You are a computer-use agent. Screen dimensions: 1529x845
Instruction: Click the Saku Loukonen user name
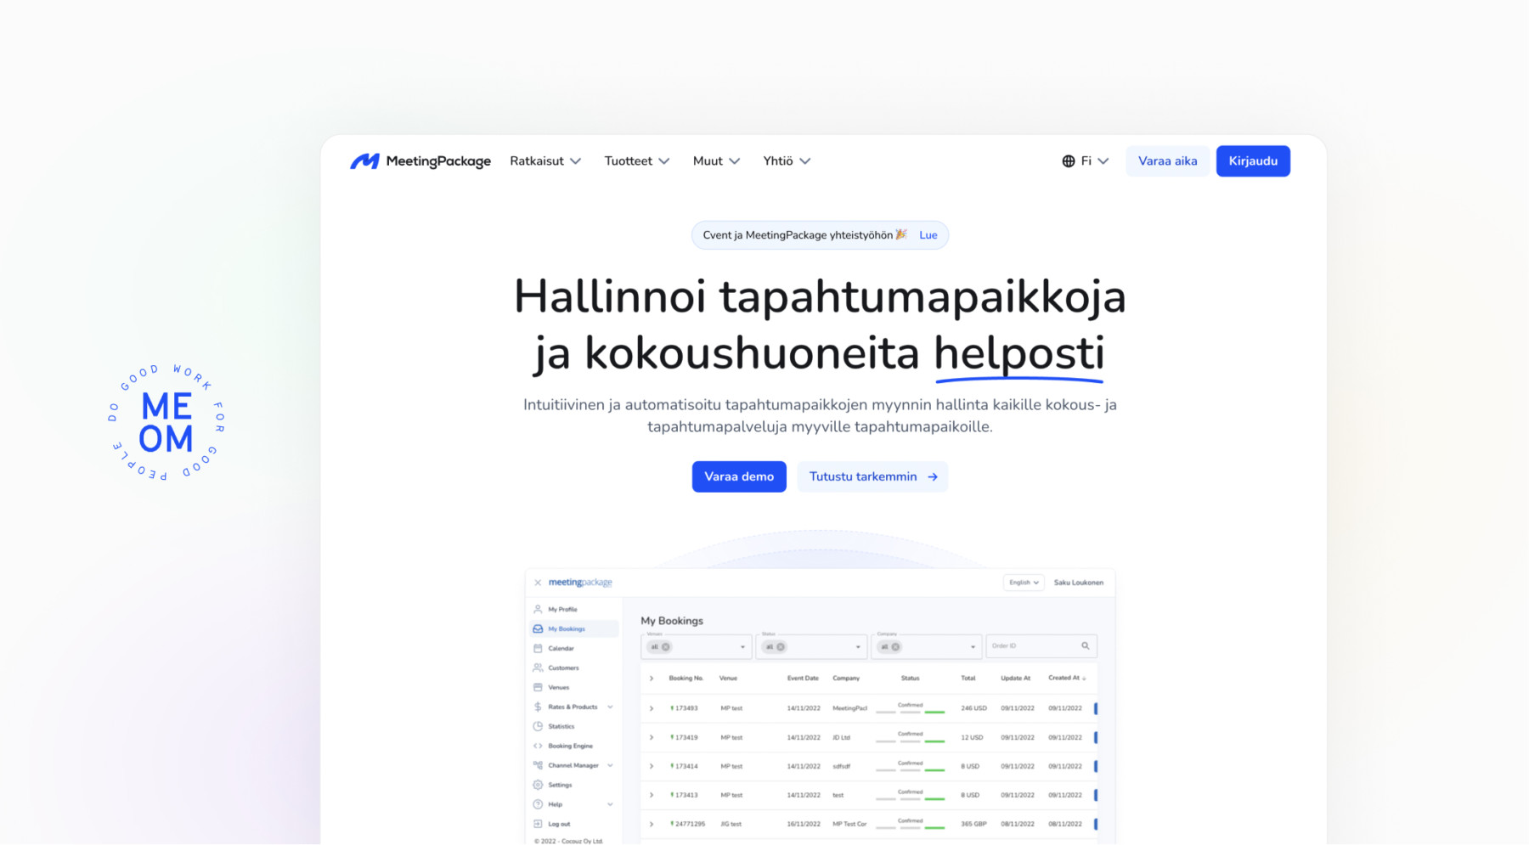pyautogui.click(x=1079, y=583)
